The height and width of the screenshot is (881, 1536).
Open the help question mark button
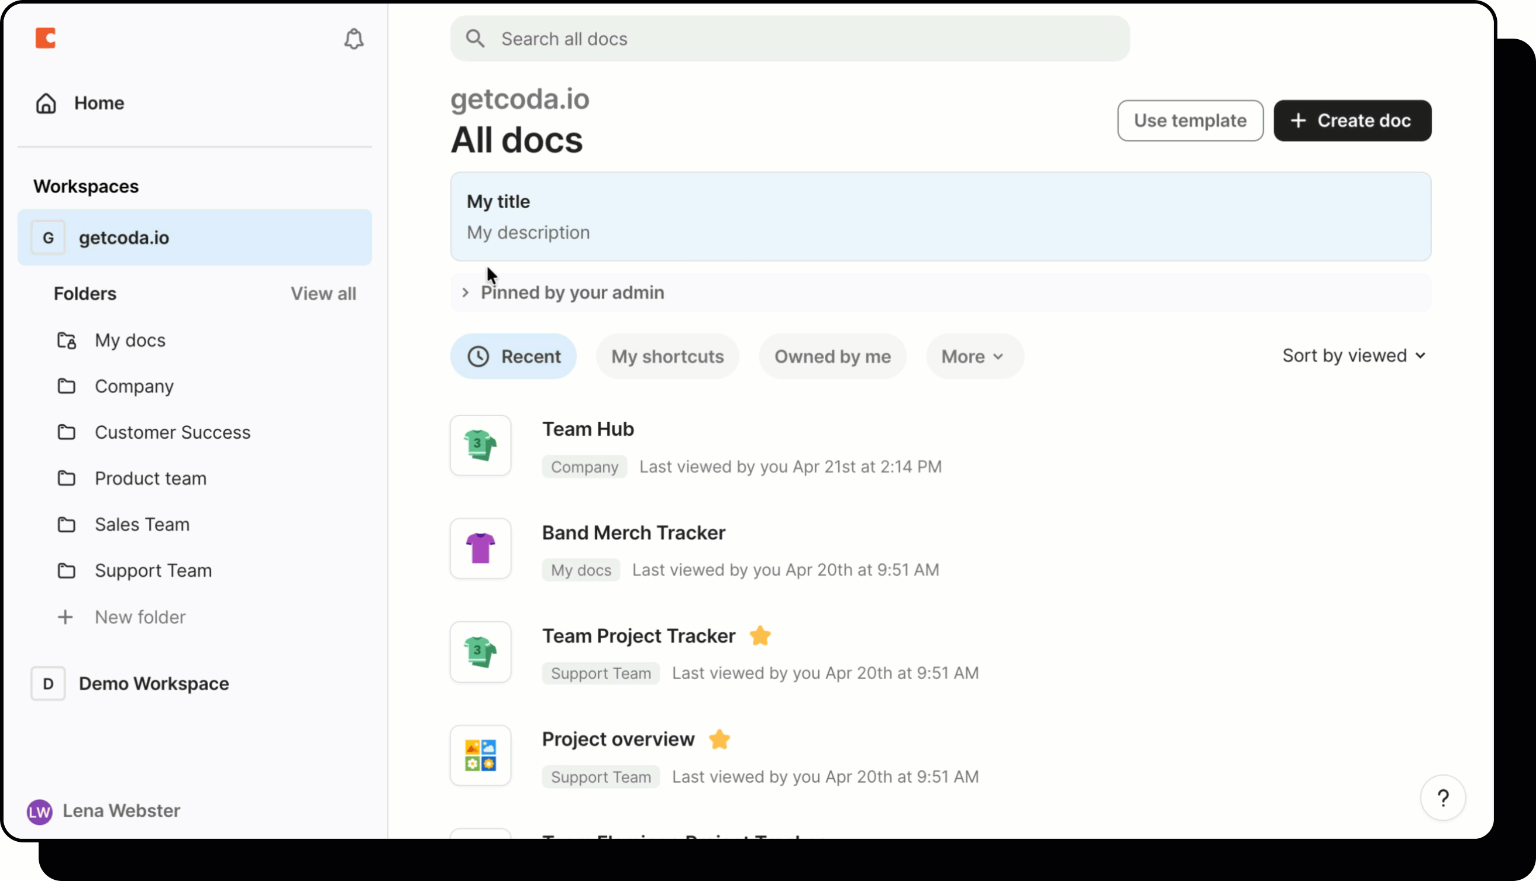click(x=1443, y=798)
